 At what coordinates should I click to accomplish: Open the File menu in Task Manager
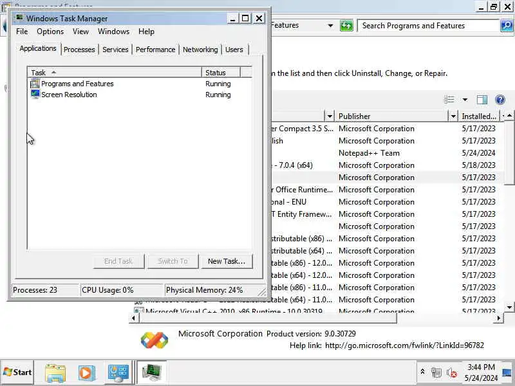pyautogui.click(x=22, y=32)
